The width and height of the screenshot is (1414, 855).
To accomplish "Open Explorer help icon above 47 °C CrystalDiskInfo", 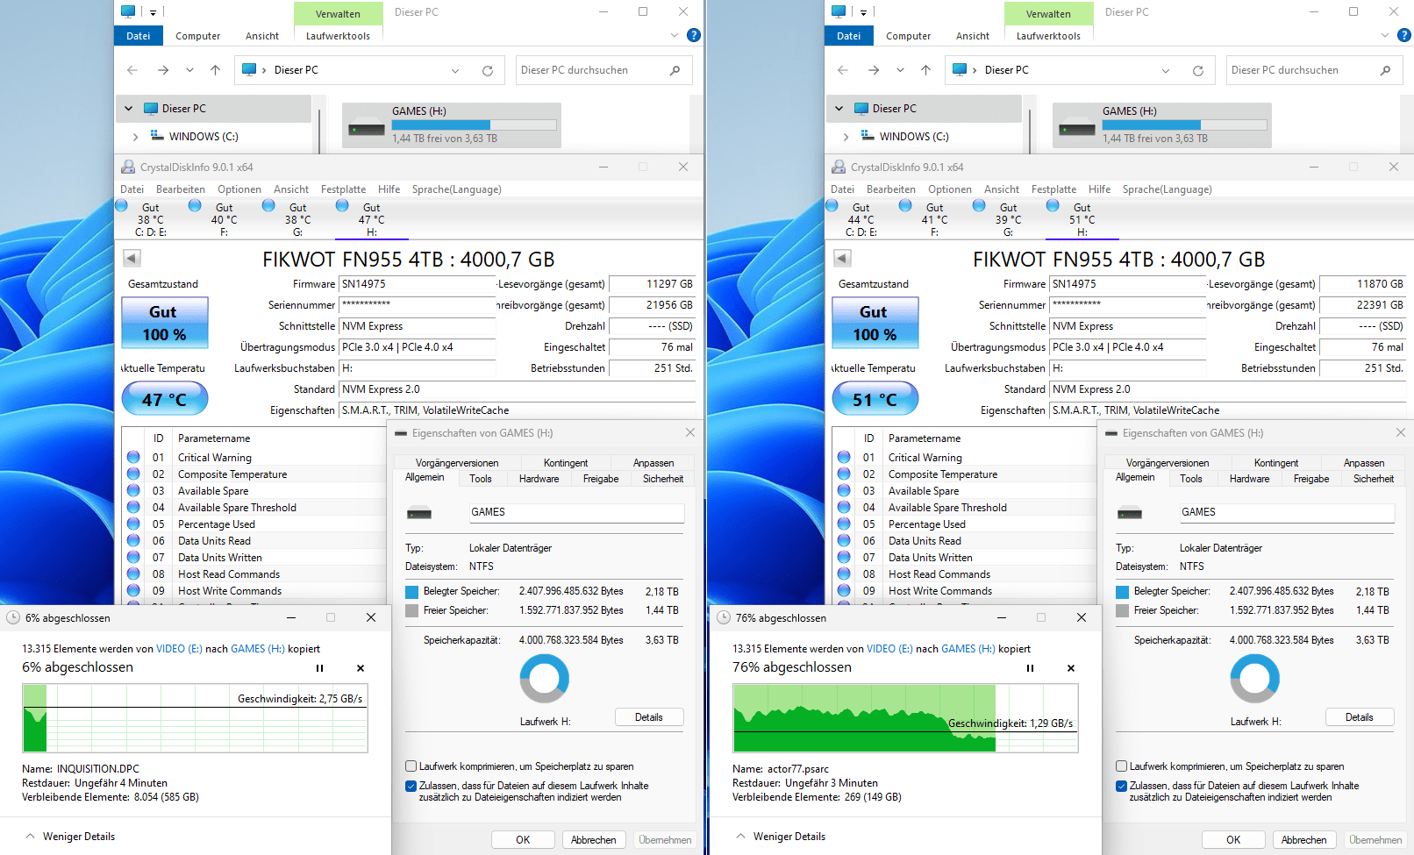I will 694,35.
